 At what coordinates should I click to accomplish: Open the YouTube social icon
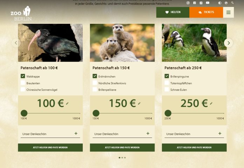(208, 3)
